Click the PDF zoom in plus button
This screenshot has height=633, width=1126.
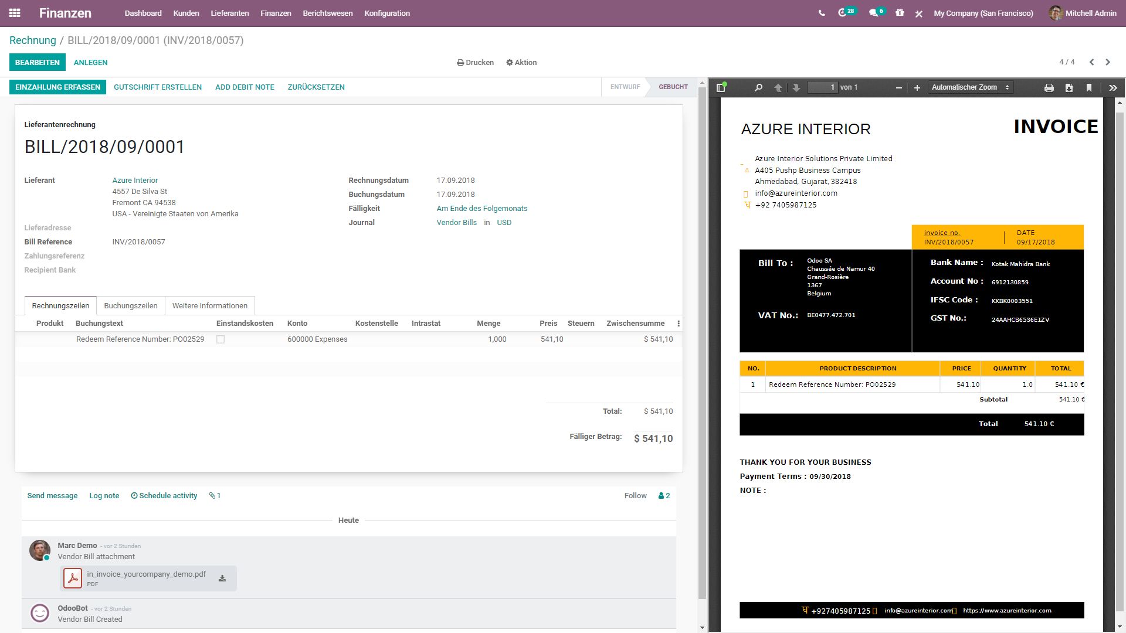(x=917, y=87)
